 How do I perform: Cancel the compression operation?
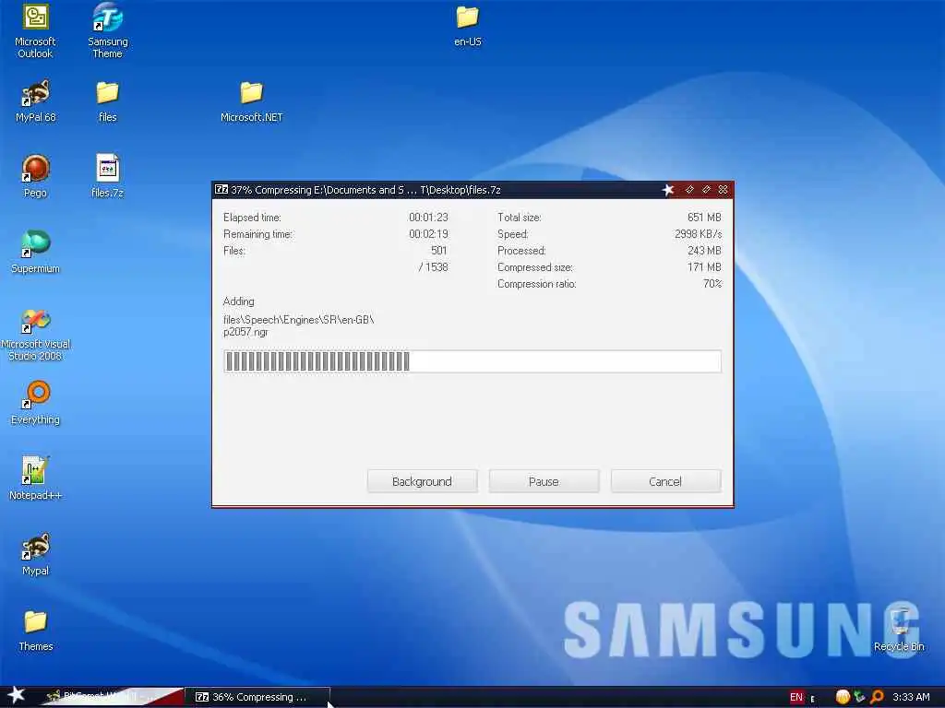tap(665, 481)
